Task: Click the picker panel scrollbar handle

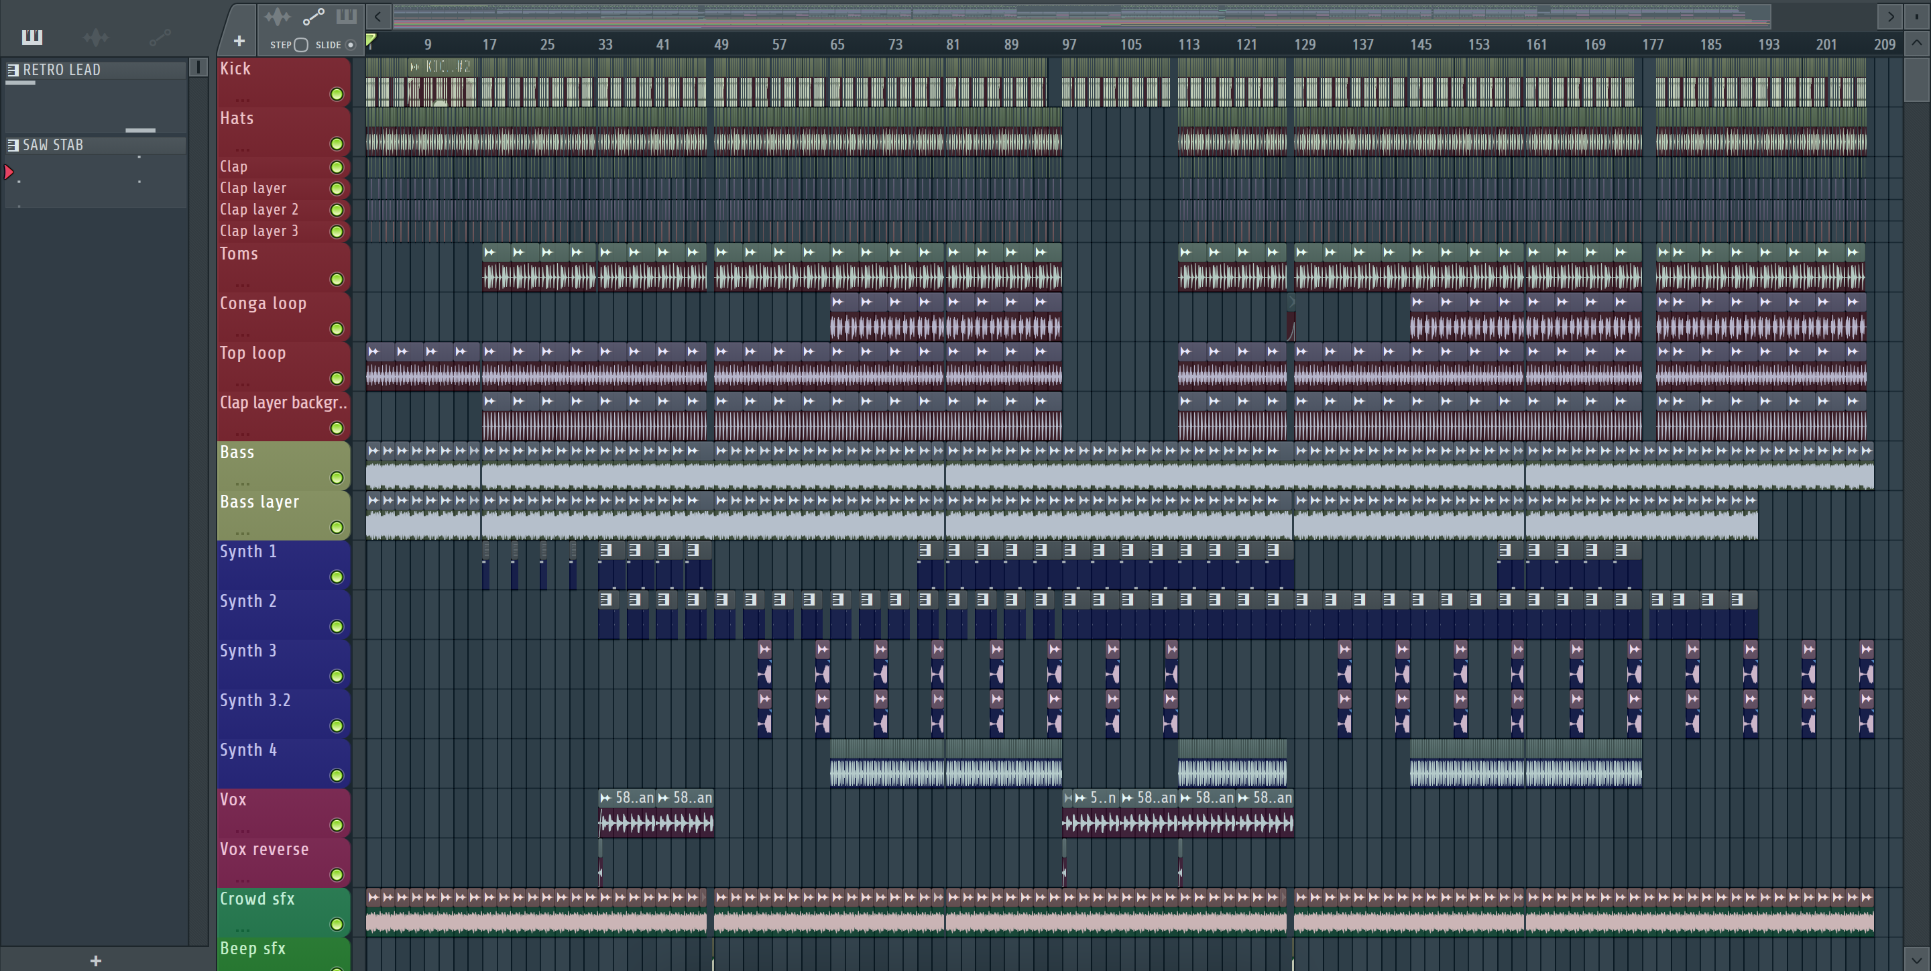Action: pyautogui.click(x=198, y=68)
